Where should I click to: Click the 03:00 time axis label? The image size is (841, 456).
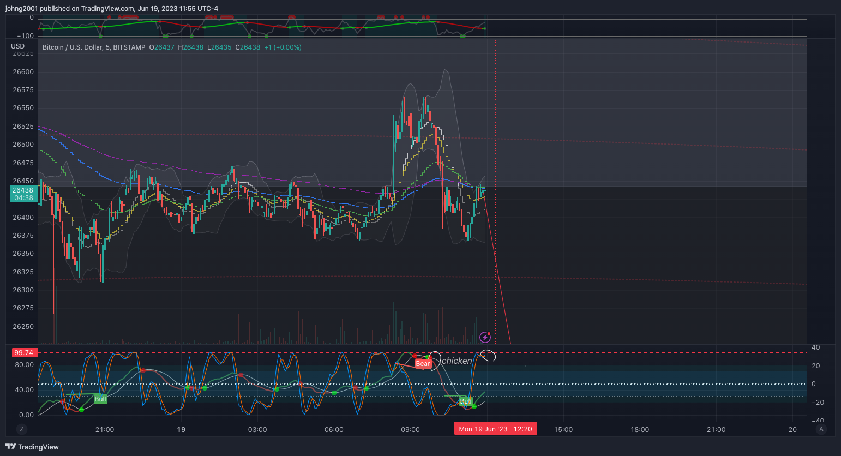[257, 430]
